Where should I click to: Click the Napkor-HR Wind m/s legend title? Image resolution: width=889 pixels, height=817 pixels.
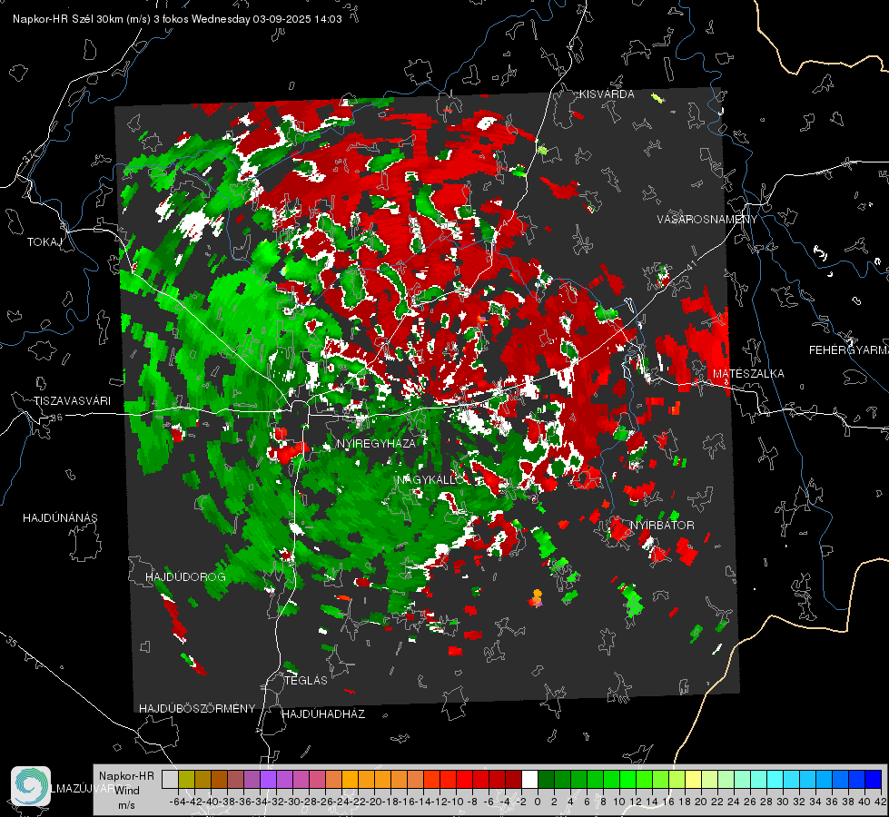coord(126,790)
